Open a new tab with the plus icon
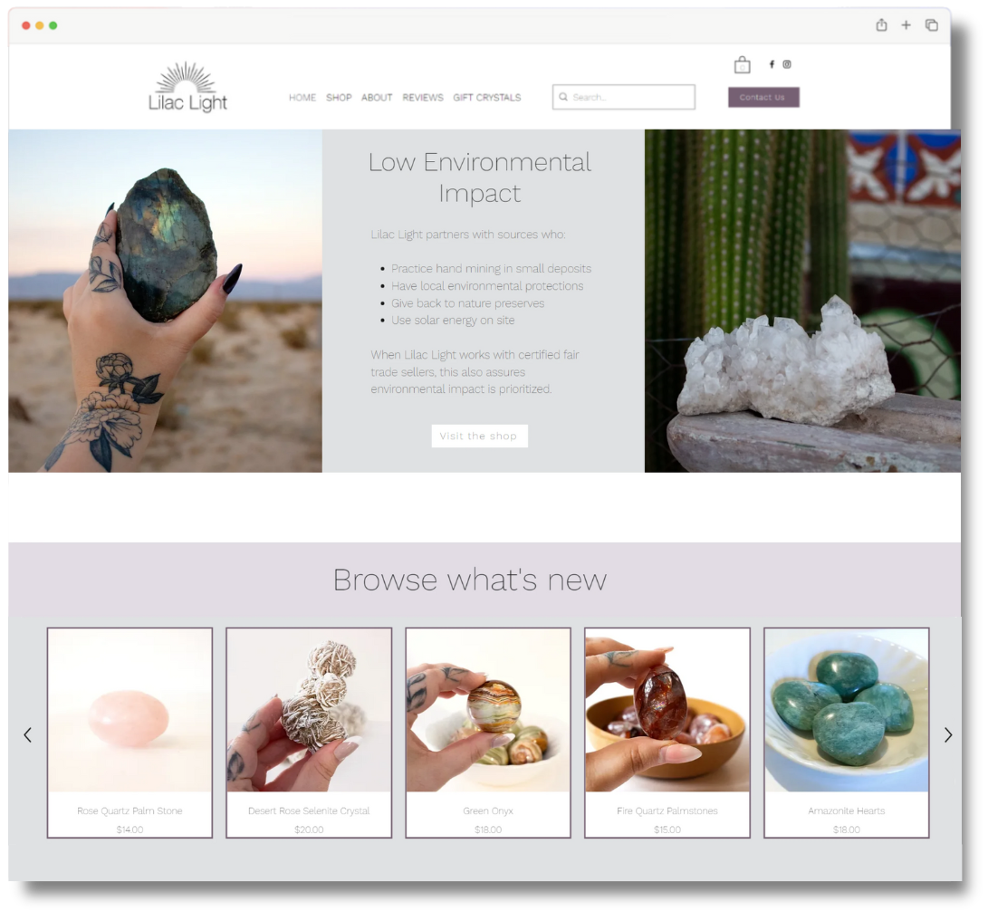This screenshot has height=911, width=988. [x=906, y=25]
